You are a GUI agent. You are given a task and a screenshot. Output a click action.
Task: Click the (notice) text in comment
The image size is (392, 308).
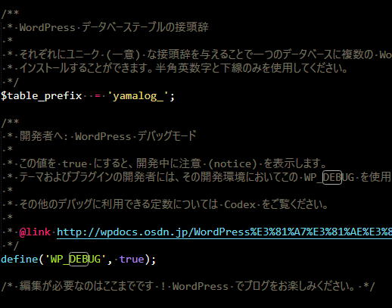pos(233,163)
